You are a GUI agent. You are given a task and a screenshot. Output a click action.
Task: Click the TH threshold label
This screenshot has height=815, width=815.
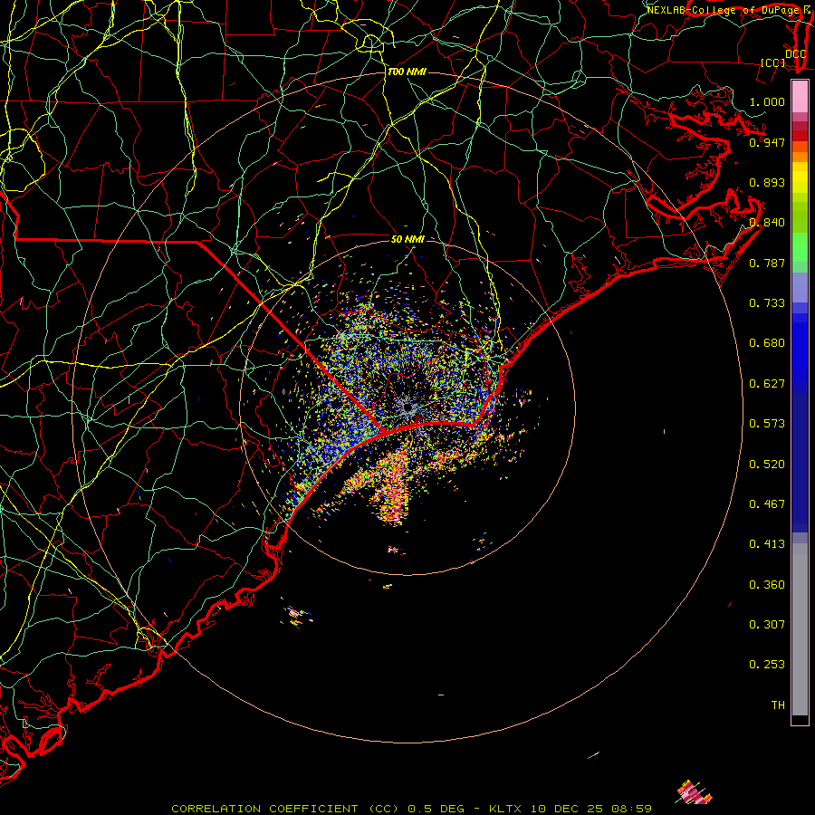click(778, 705)
